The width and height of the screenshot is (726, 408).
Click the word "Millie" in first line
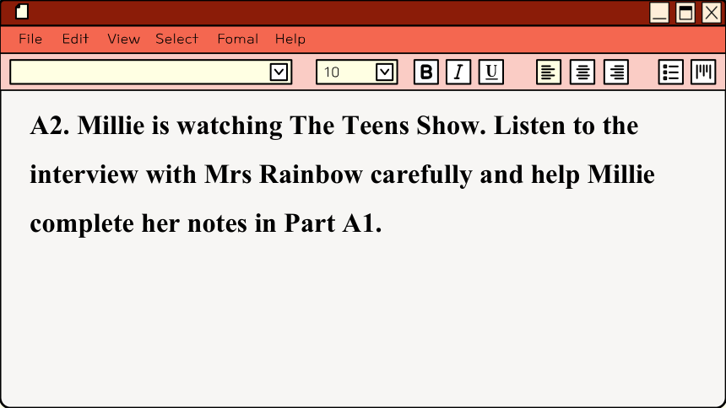(111, 126)
